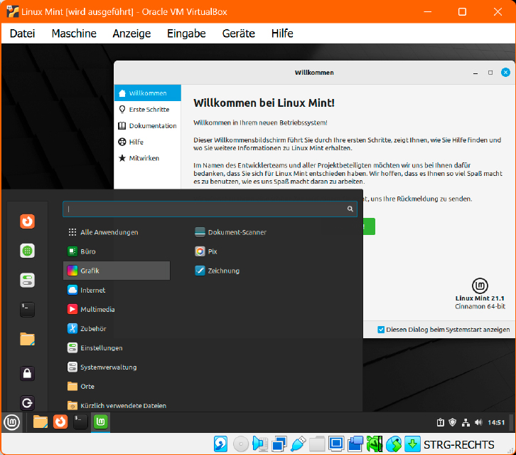Click the VirtualBox mouse integration globe icon
Image resolution: width=516 pixels, height=455 pixels.
point(394,444)
